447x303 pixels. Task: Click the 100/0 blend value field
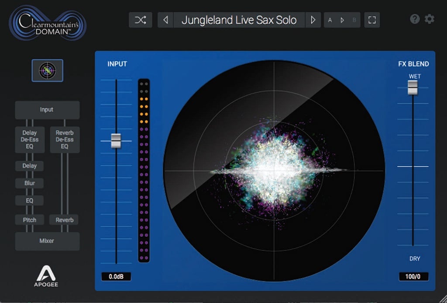(x=413, y=276)
